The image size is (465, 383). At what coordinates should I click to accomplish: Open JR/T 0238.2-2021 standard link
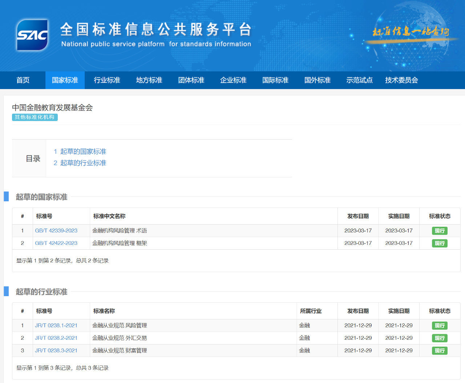(56, 338)
